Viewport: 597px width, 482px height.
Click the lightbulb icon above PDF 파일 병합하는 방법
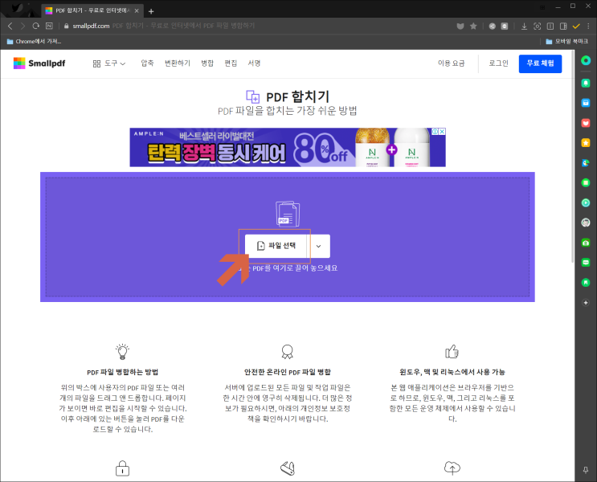(x=122, y=352)
